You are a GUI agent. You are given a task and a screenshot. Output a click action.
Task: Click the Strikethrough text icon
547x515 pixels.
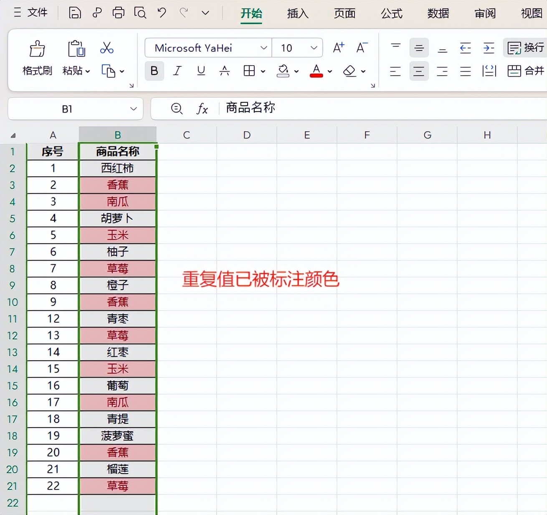(224, 71)
